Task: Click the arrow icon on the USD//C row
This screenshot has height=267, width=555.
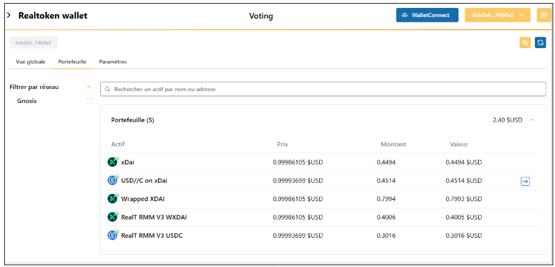Action: pyautogui.click(x=525, y=181)
